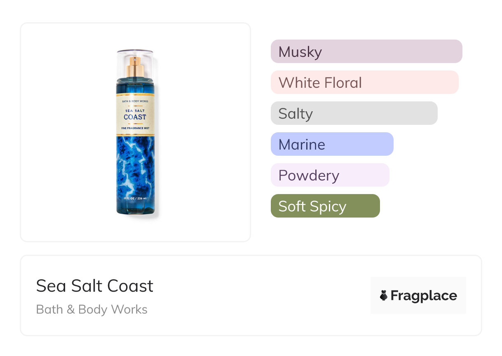This screenshot has width=502, height=356.
Task: Select the White Floral accord bar
Action: coord(364,82)
